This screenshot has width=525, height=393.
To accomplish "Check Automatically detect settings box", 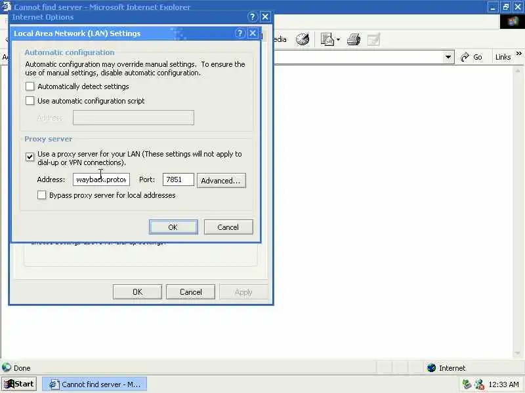I will [x=30, y=86].
